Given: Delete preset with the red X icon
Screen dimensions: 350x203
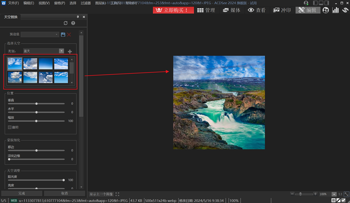Looking at the screenshot, I should (x=69, y=34).
